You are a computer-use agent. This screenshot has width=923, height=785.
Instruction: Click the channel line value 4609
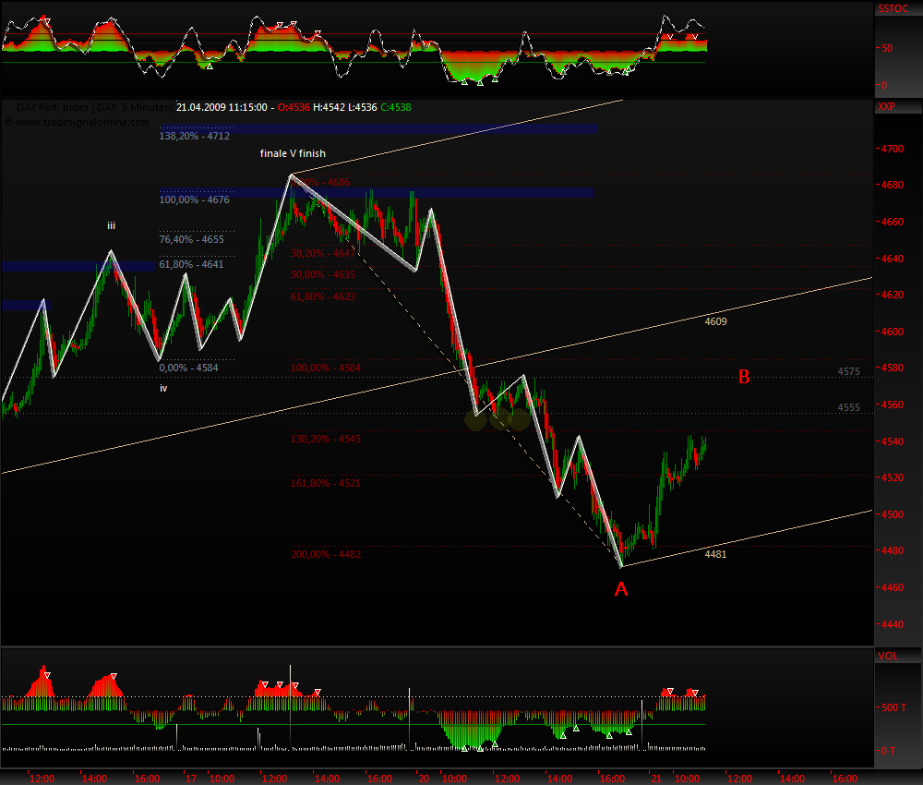(716, 321)
